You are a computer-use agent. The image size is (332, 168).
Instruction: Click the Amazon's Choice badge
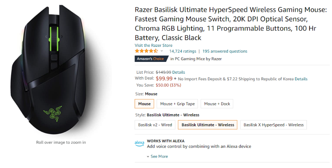click(151, 59)
